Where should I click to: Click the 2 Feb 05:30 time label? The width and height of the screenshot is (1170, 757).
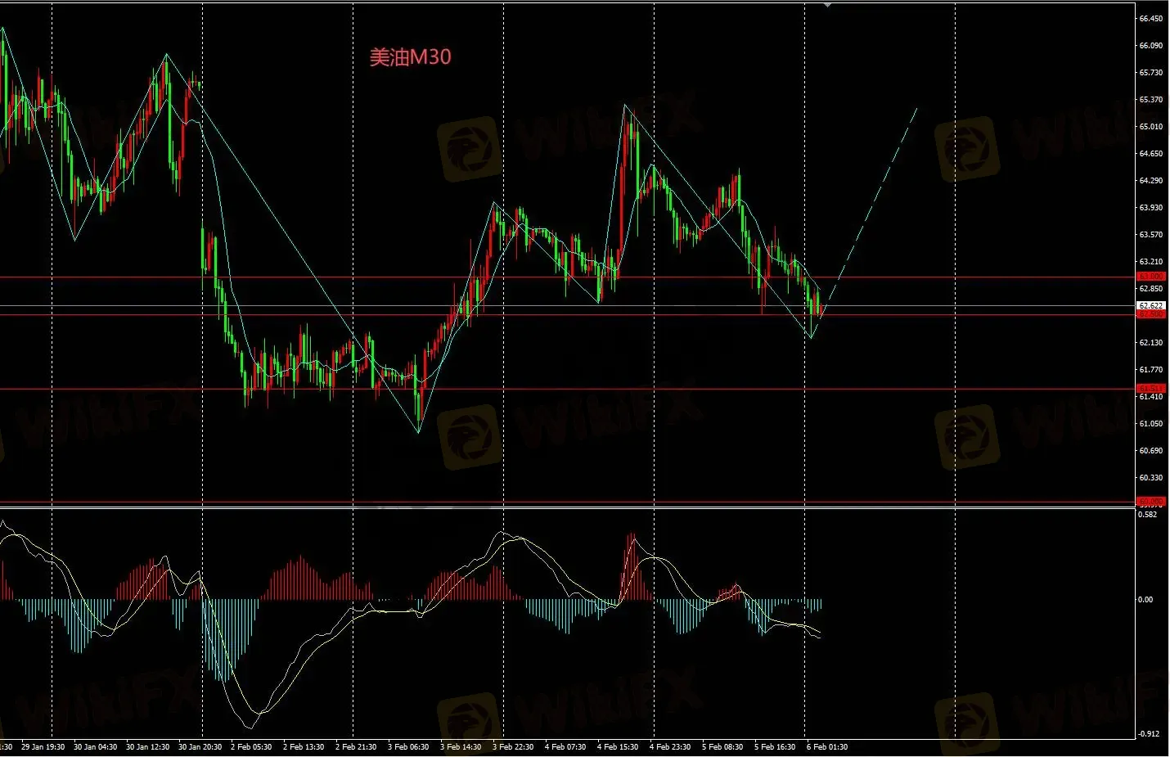tap(251, 746)
